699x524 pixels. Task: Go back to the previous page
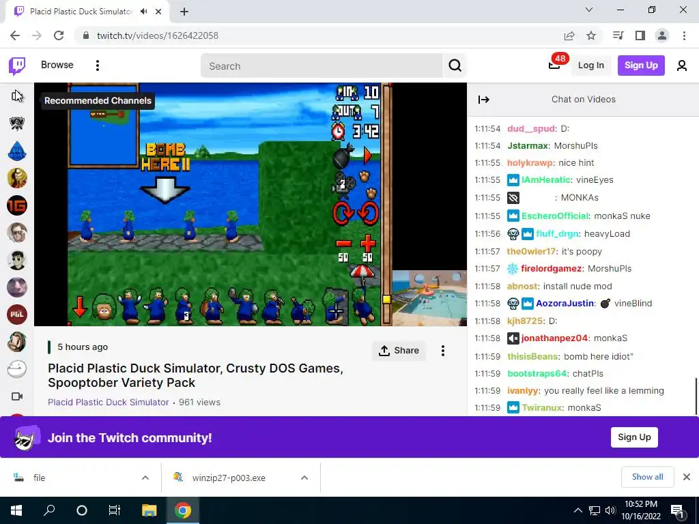[x=15, y=35]
